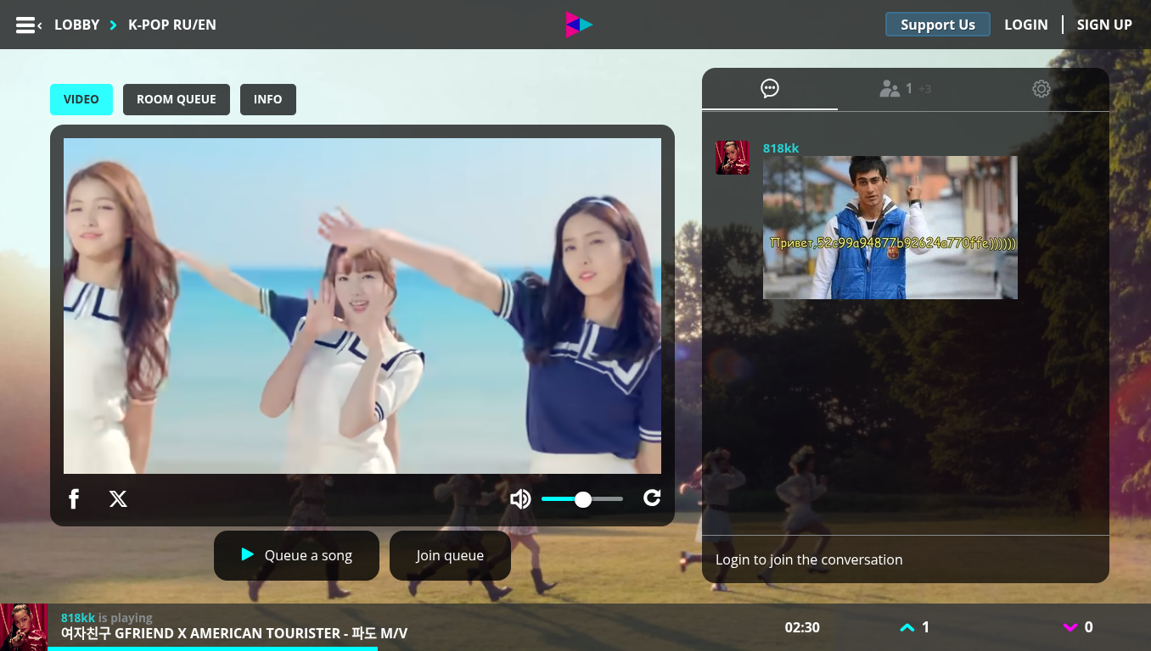Click the K-POP RU/EN room breadcrumb
This screenshot has height=651, width=1151.
click(x=172, y=25)
